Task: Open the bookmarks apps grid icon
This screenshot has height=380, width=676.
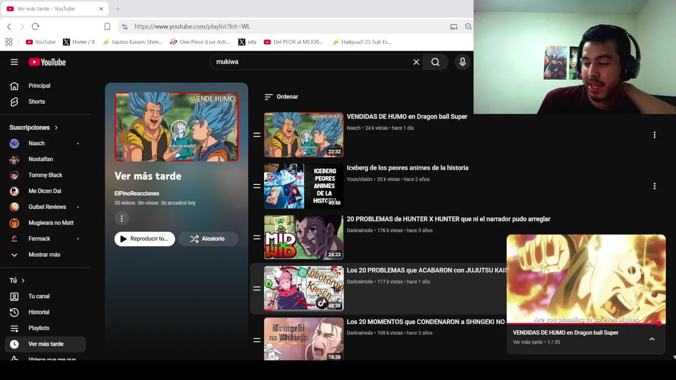Action: [8, 42]
